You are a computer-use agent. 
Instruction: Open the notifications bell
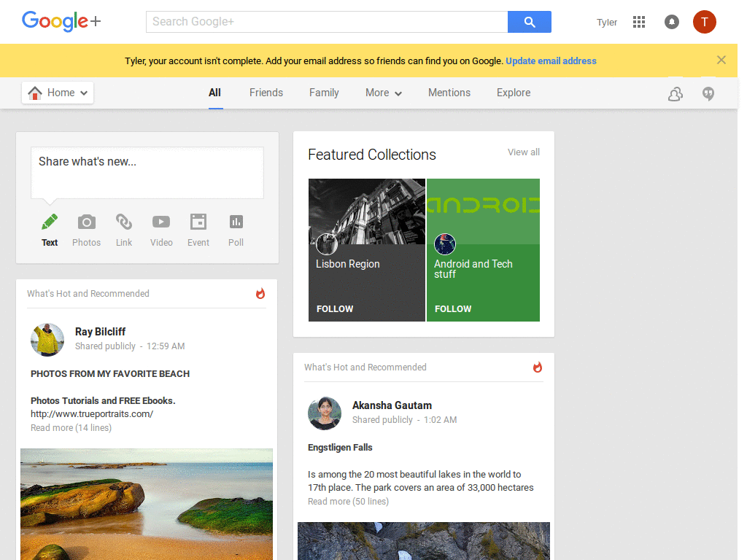pyautogui.click(x=672, y=22)
